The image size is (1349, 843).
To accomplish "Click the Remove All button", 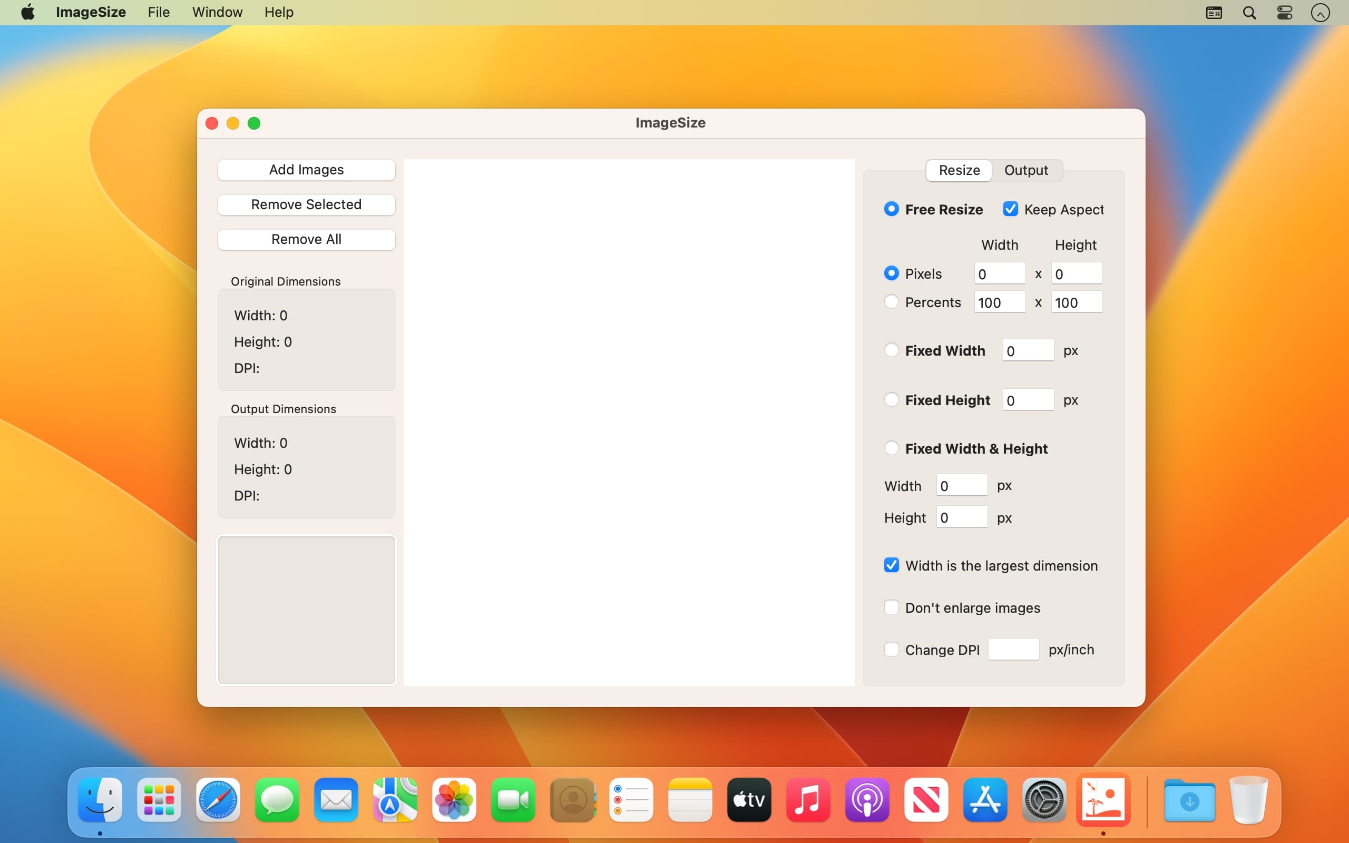I will point(307,239).
